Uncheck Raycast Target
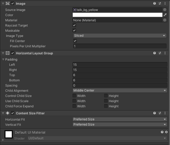The image size is (170, 145). (74, 25)
